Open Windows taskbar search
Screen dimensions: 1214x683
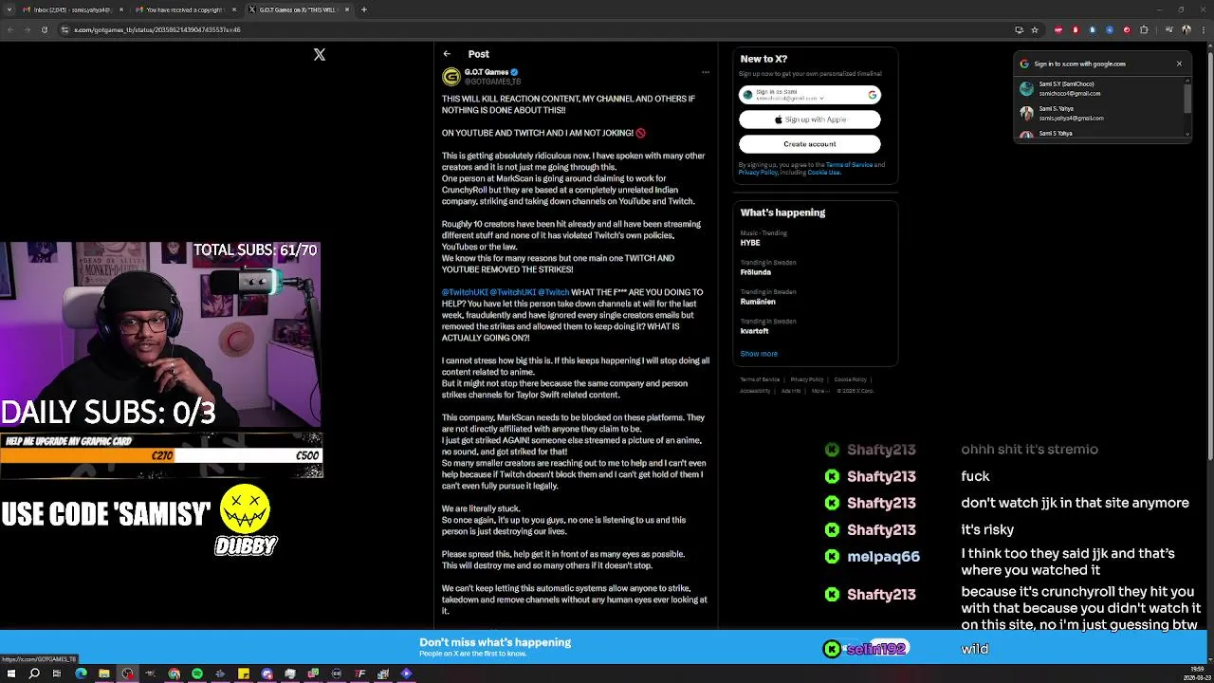pyautogui.click(x=34, y=674)
